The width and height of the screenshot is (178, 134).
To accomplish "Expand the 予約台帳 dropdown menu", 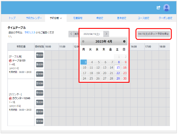I will (x=56, y=18).
